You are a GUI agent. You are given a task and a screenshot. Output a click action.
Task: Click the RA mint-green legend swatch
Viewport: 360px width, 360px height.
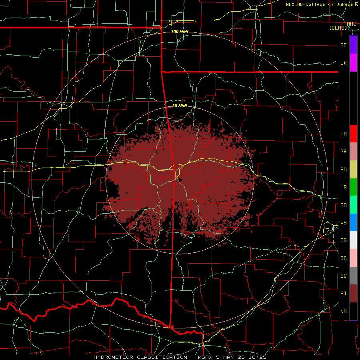tap(353, 205)
